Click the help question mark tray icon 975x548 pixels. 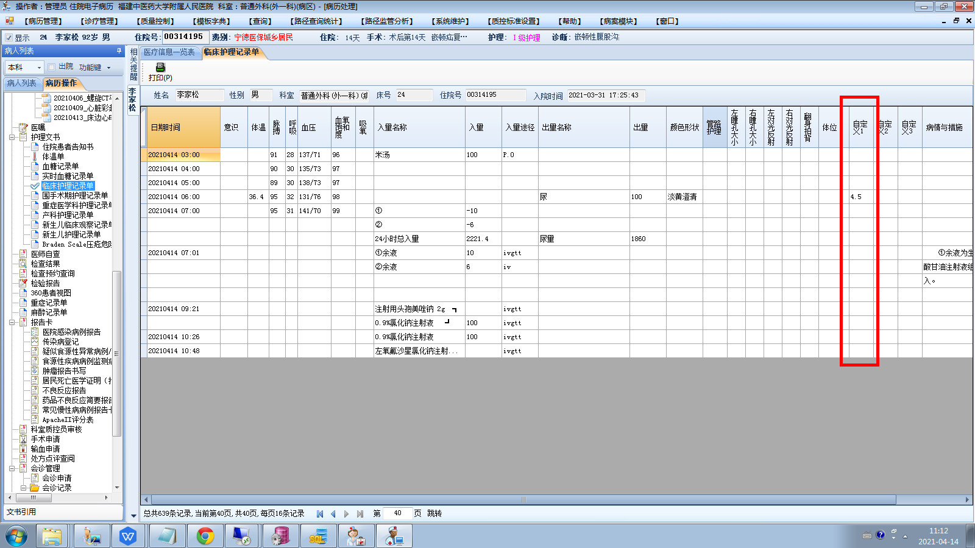880,535
